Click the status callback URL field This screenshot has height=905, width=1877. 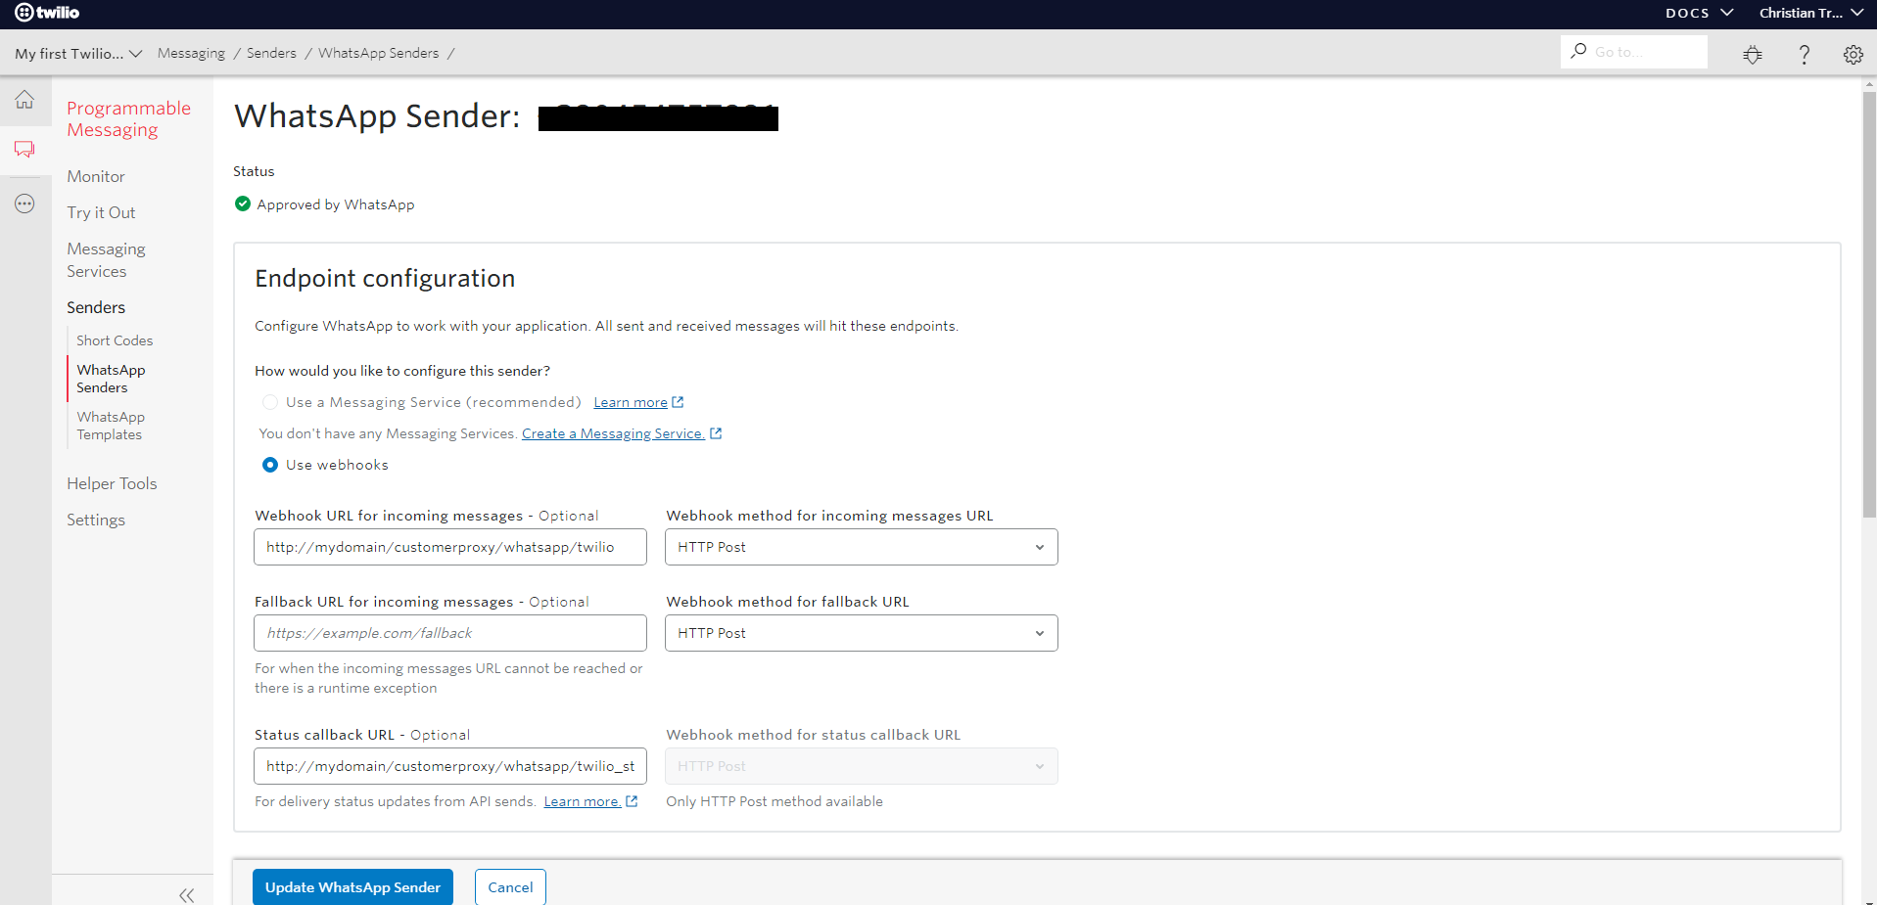[x=450, y=766]
